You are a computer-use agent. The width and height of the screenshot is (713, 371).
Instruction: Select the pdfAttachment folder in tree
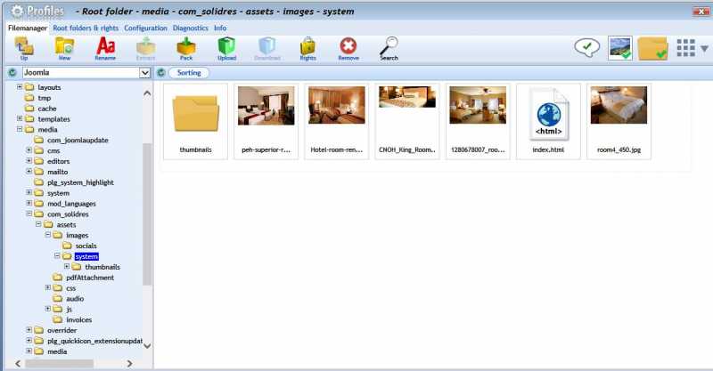[x=89, y=278]
